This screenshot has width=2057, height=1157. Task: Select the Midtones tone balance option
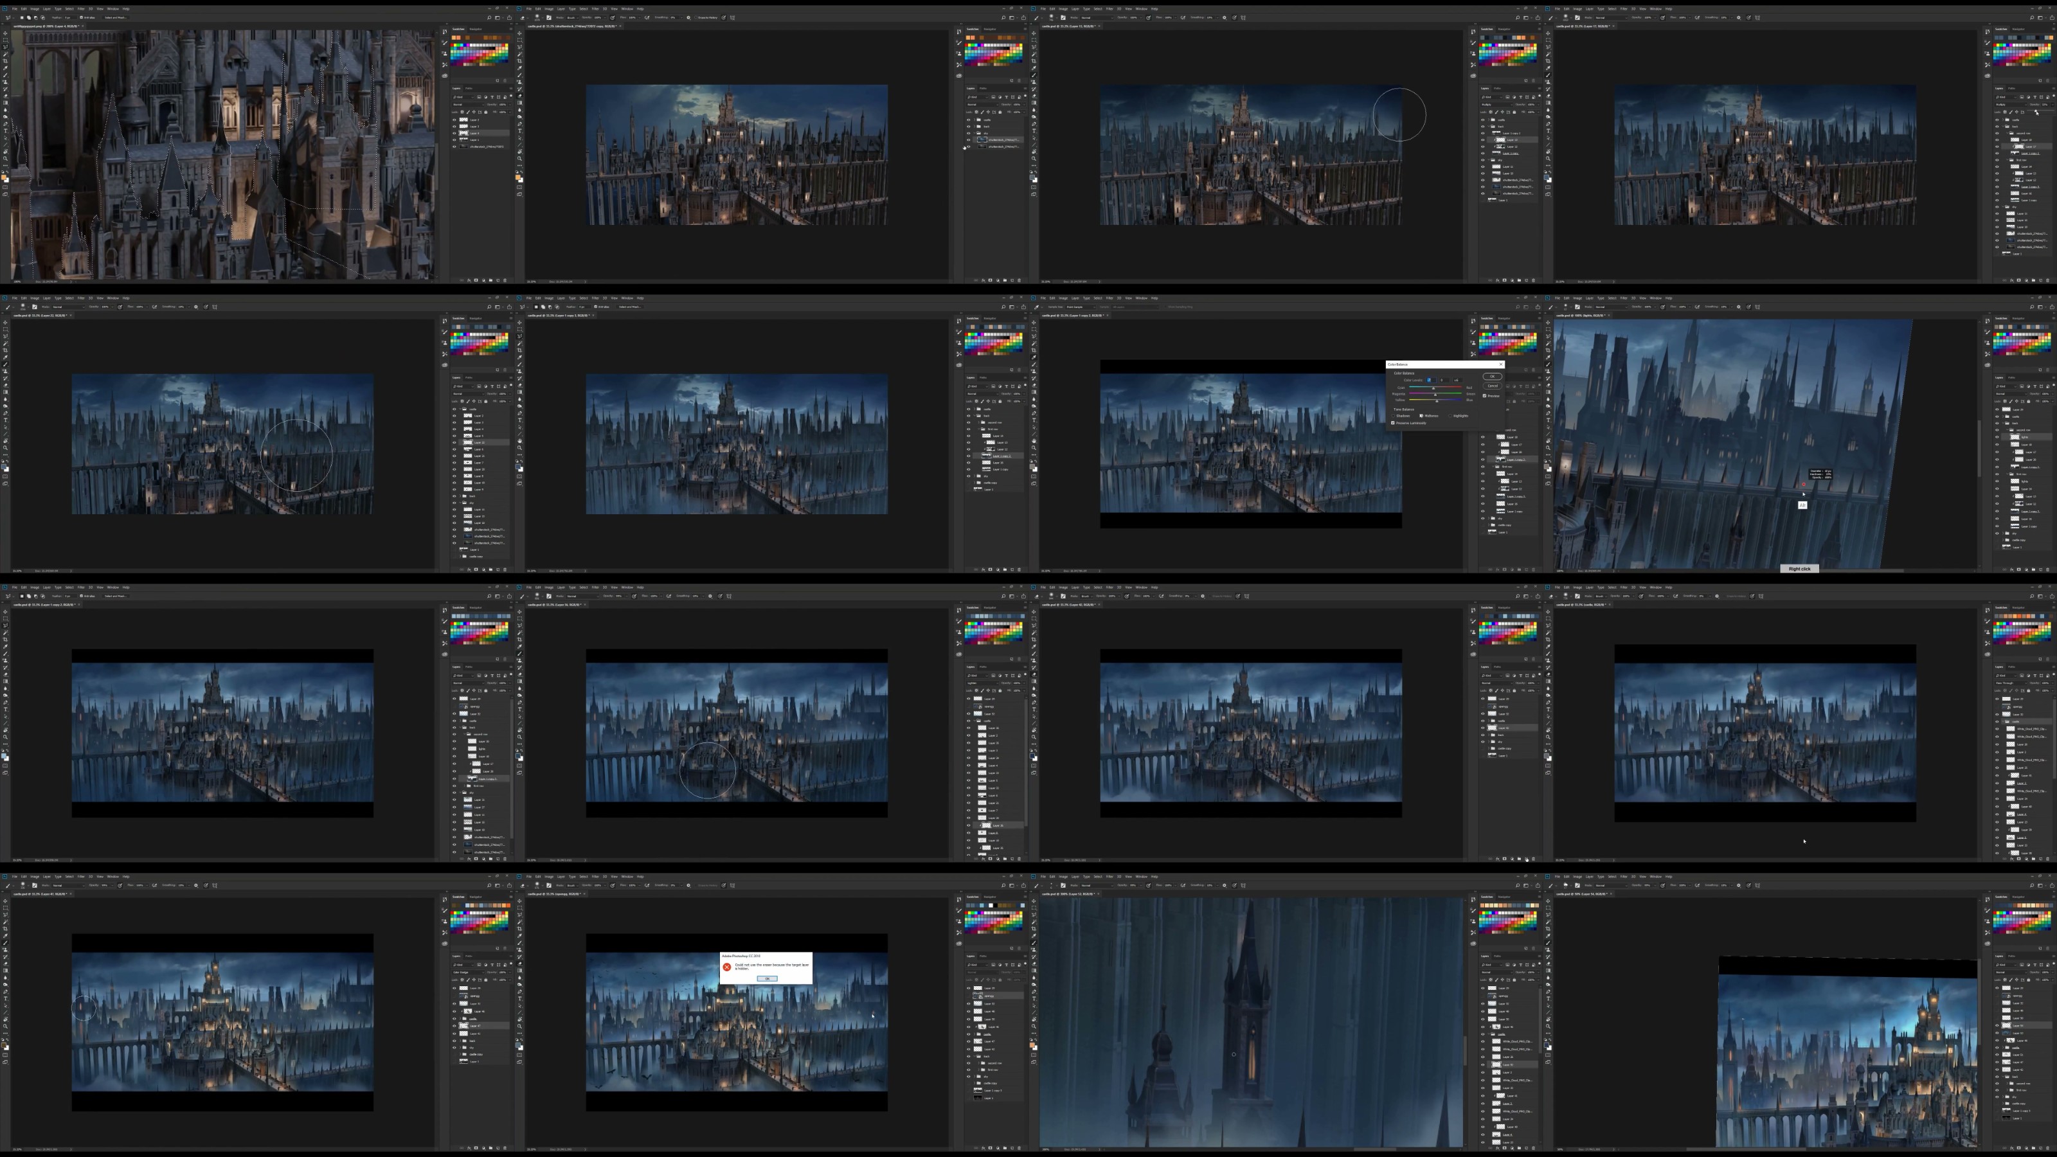[1422, 416]
